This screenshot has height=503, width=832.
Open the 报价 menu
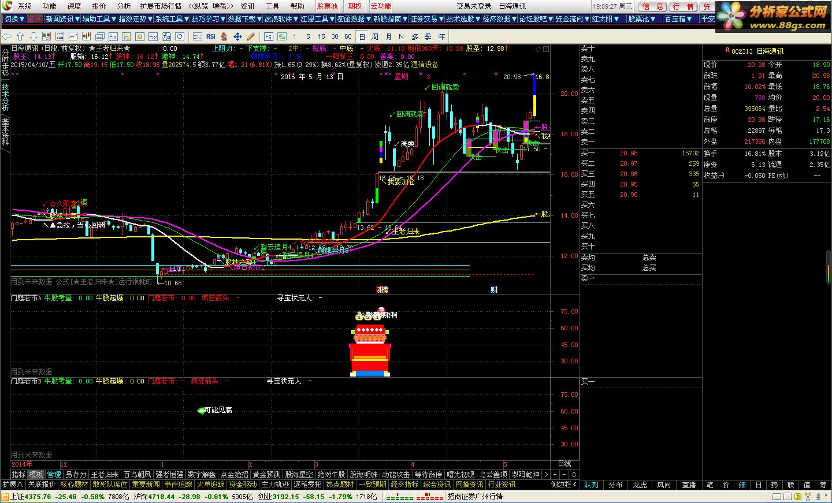(99, 6)
